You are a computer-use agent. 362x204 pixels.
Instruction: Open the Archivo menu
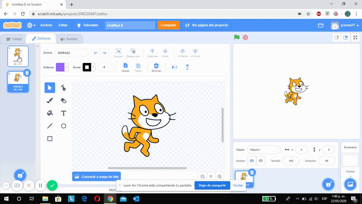coord(46,25)
